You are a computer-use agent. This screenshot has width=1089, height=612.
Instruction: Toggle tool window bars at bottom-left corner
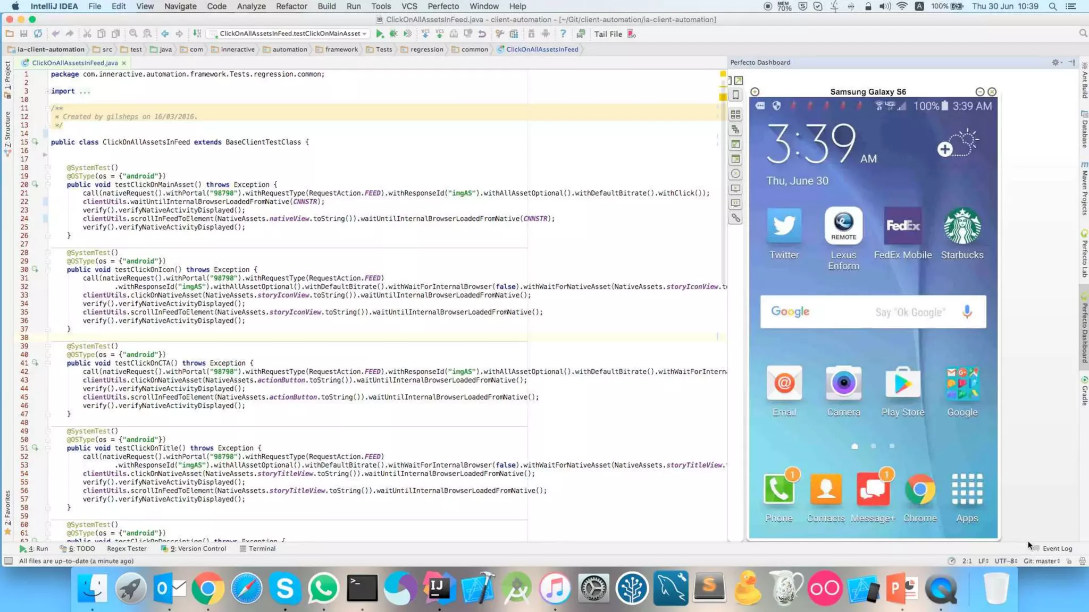[9, 561]
